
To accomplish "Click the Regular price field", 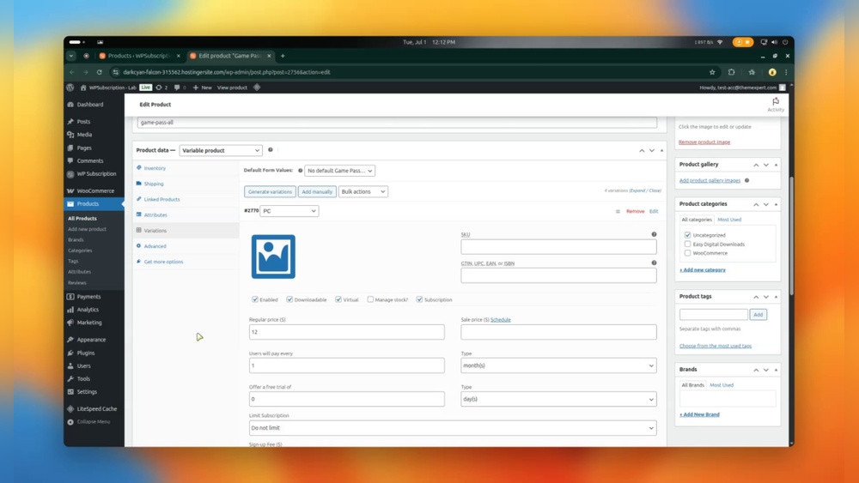I will [x=347, y=332].
